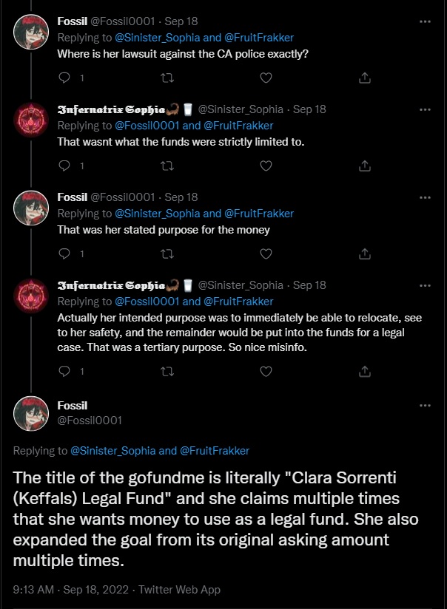Retweet the 'So nice misinfo' tweet

167,370
